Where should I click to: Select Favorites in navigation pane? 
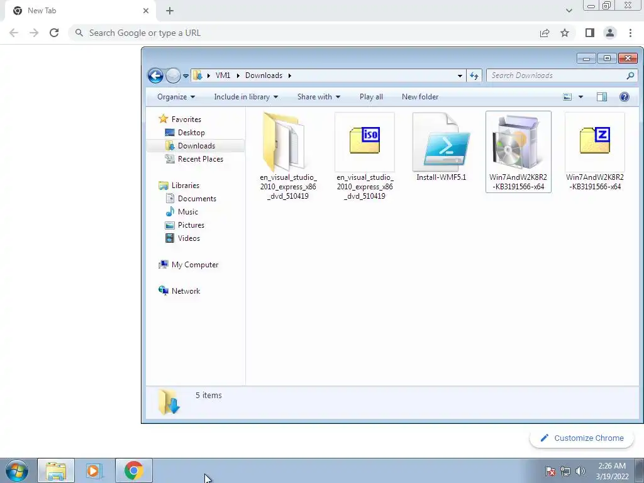(x=186, y=119)
